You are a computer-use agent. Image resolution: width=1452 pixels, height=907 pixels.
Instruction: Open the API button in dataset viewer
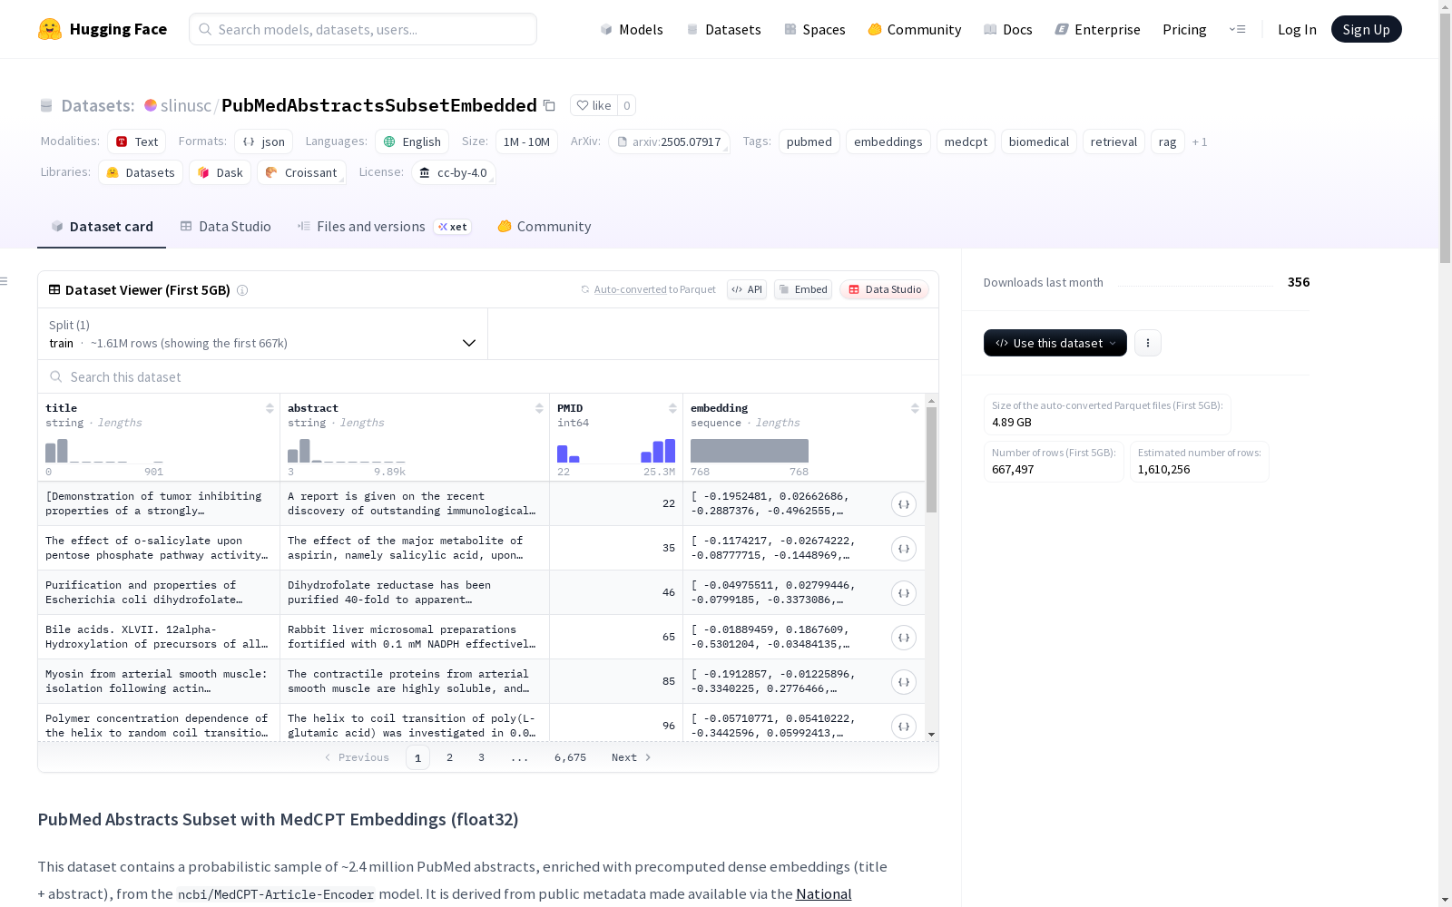click(747, 289)
